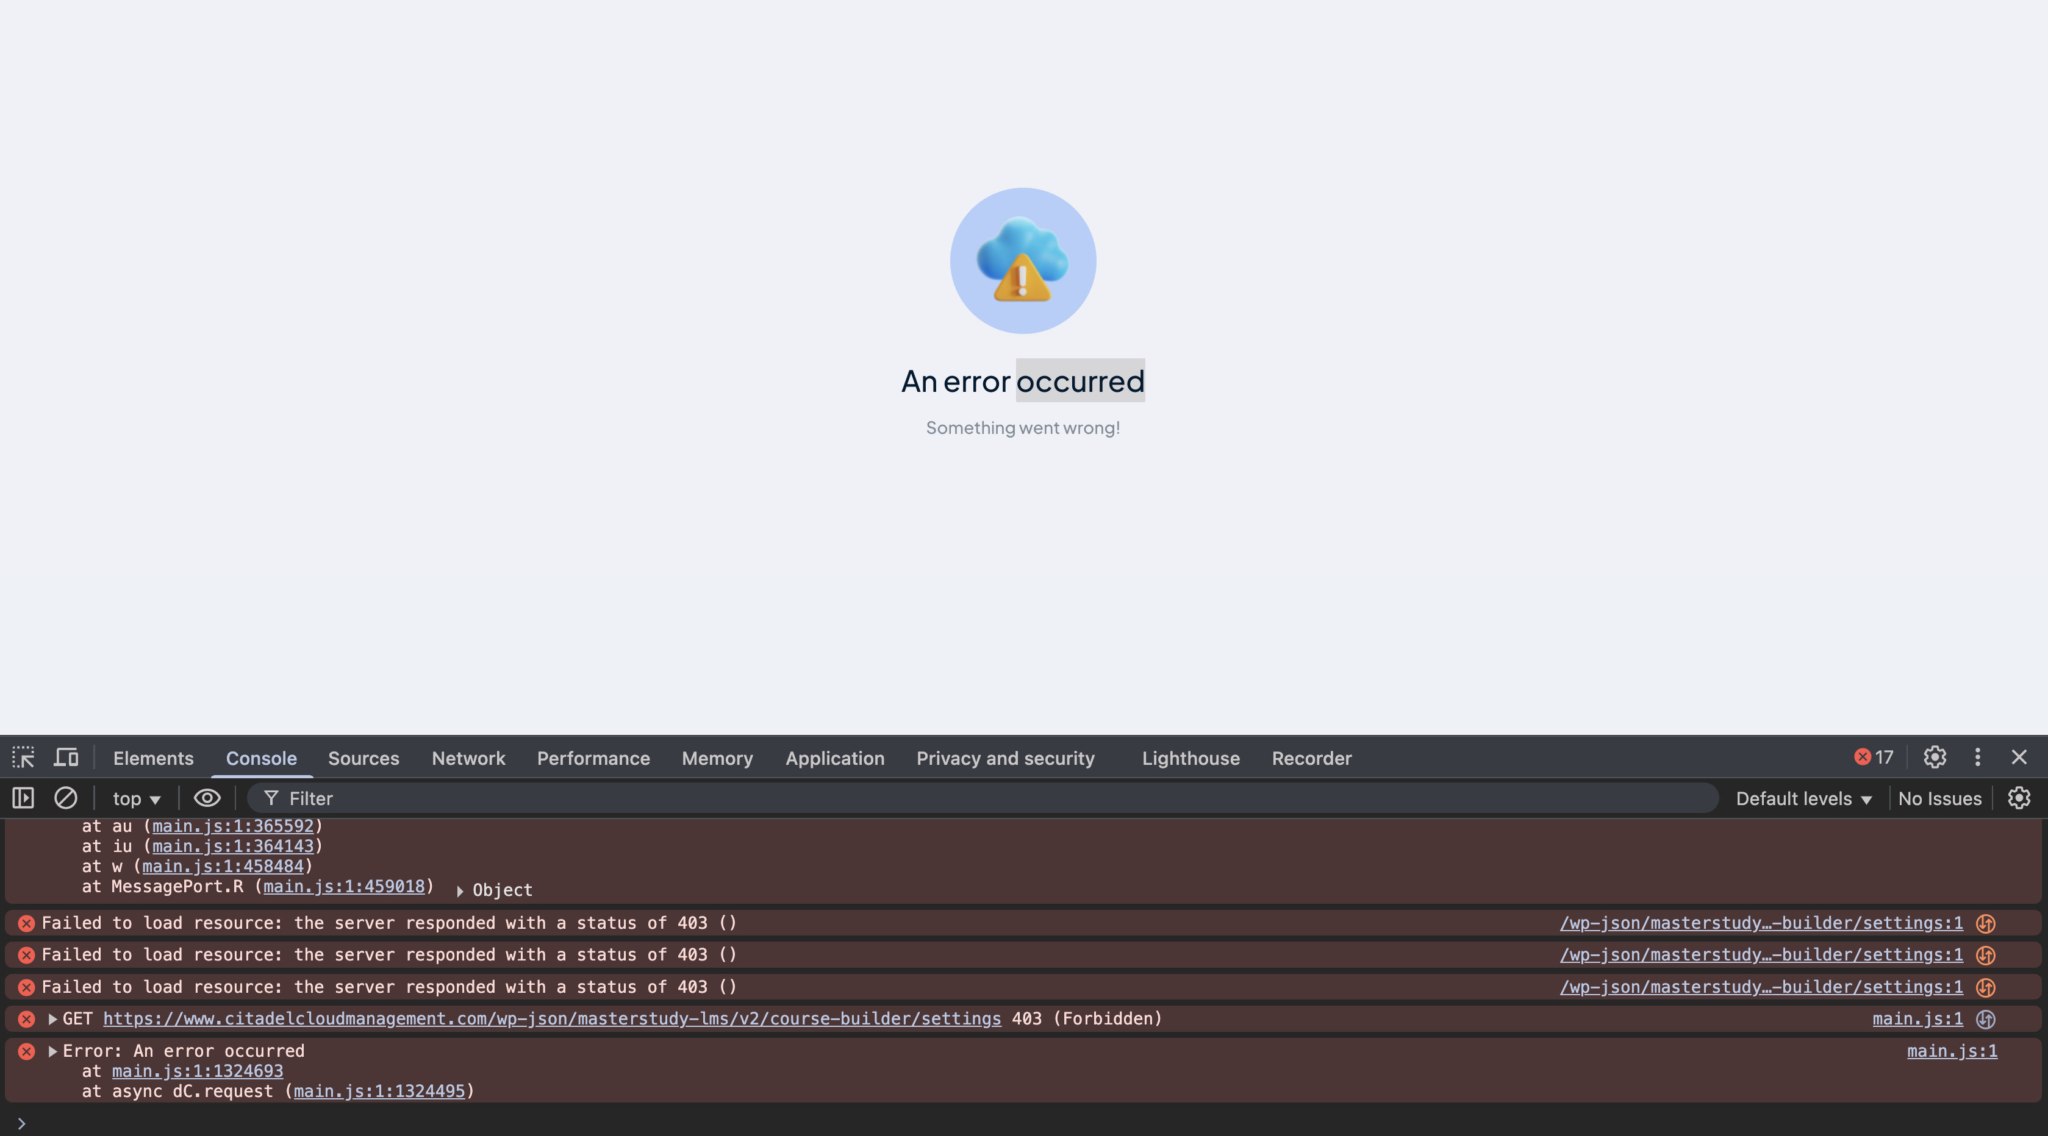This screenshot has width=2048, height=1136.
Task: Expand the Object in stack trace
Action: [x=459, y=890]
